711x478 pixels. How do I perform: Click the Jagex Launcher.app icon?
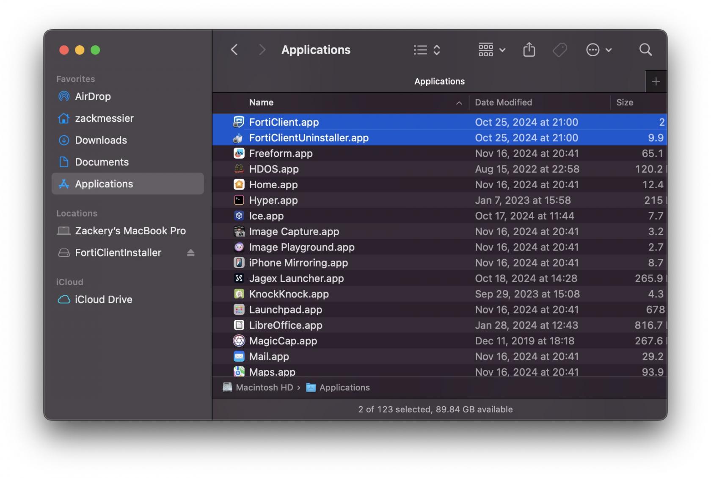239,278
